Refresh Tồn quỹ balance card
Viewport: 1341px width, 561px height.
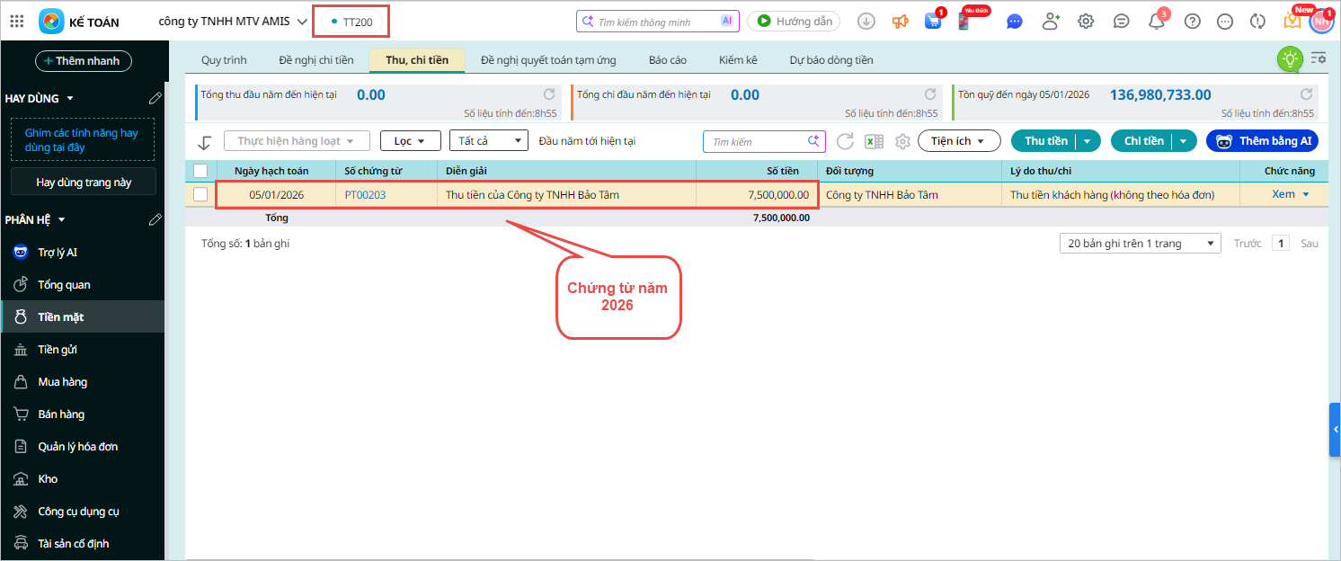1307,94
